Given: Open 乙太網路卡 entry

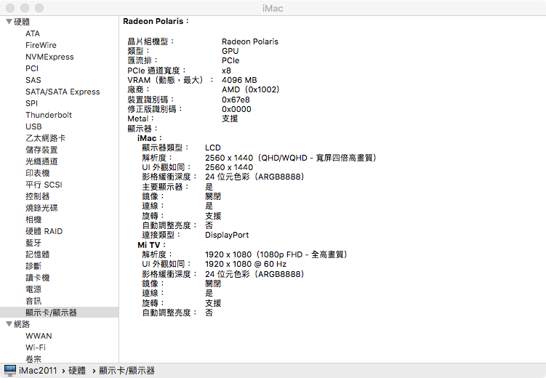Looking at the screenshot, I should click(46, 138).
